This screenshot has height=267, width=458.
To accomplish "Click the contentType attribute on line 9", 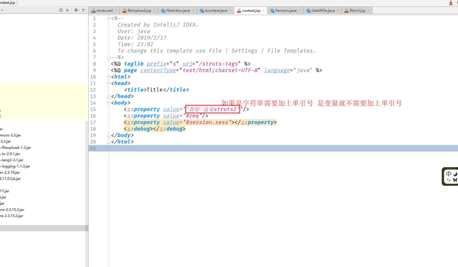I will [158, 70].
